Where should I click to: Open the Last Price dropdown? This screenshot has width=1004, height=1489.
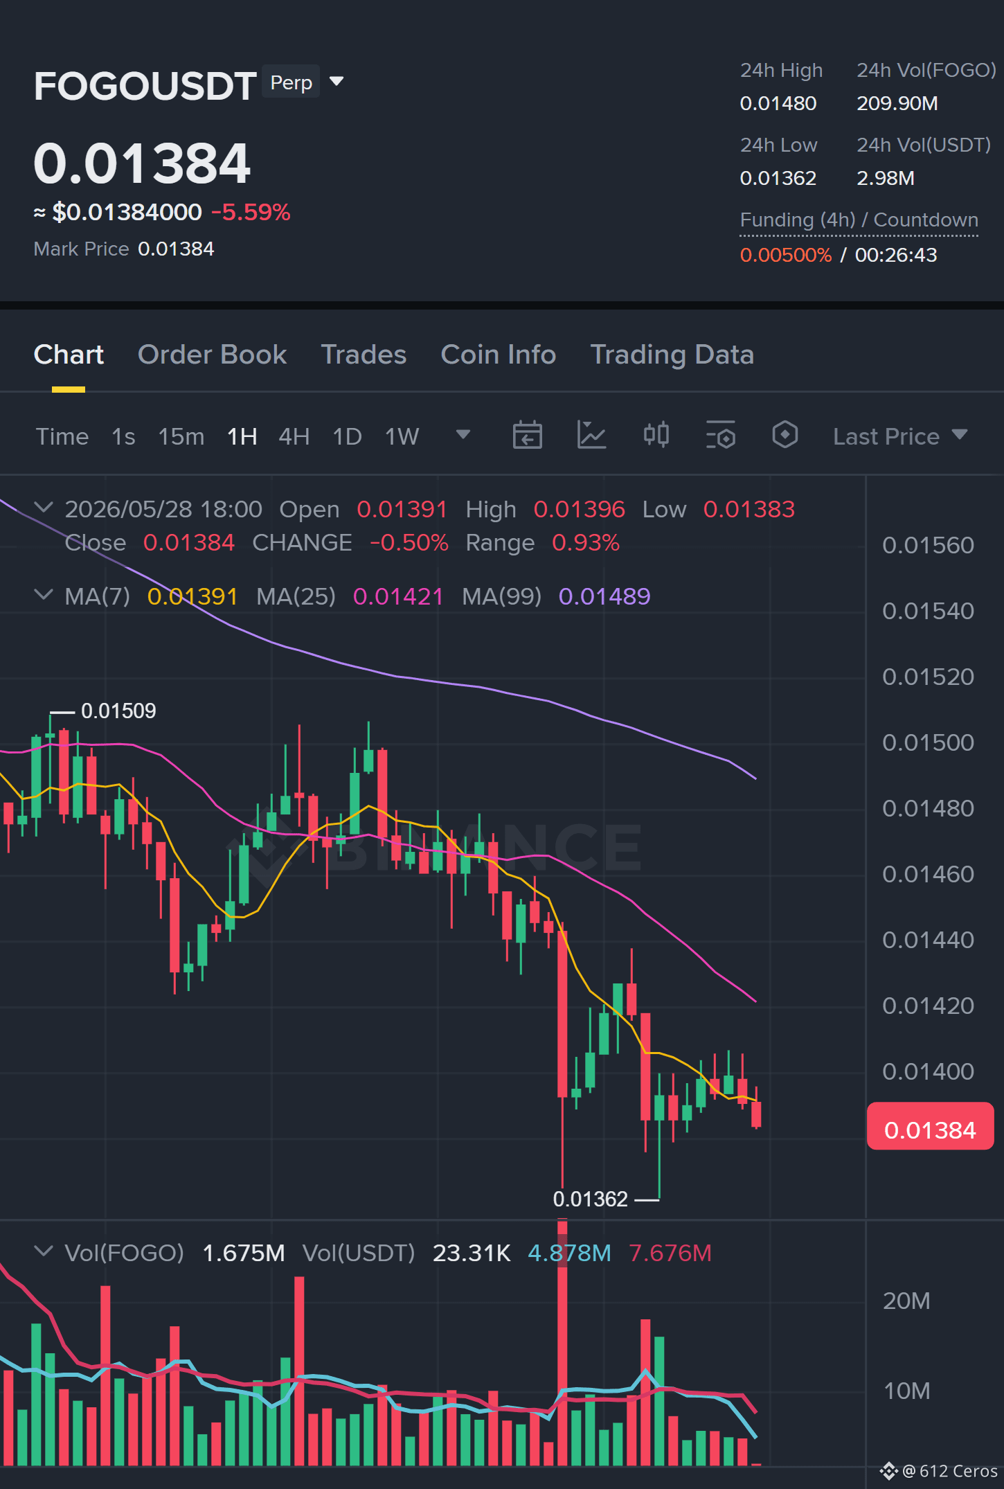click(899, 436)
